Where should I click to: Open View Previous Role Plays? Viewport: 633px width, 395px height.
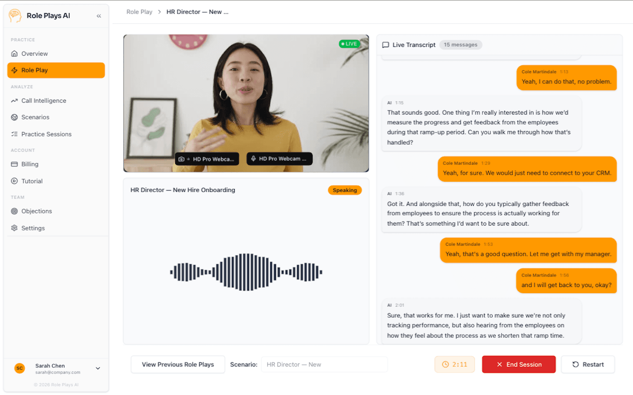pos(177,364)
